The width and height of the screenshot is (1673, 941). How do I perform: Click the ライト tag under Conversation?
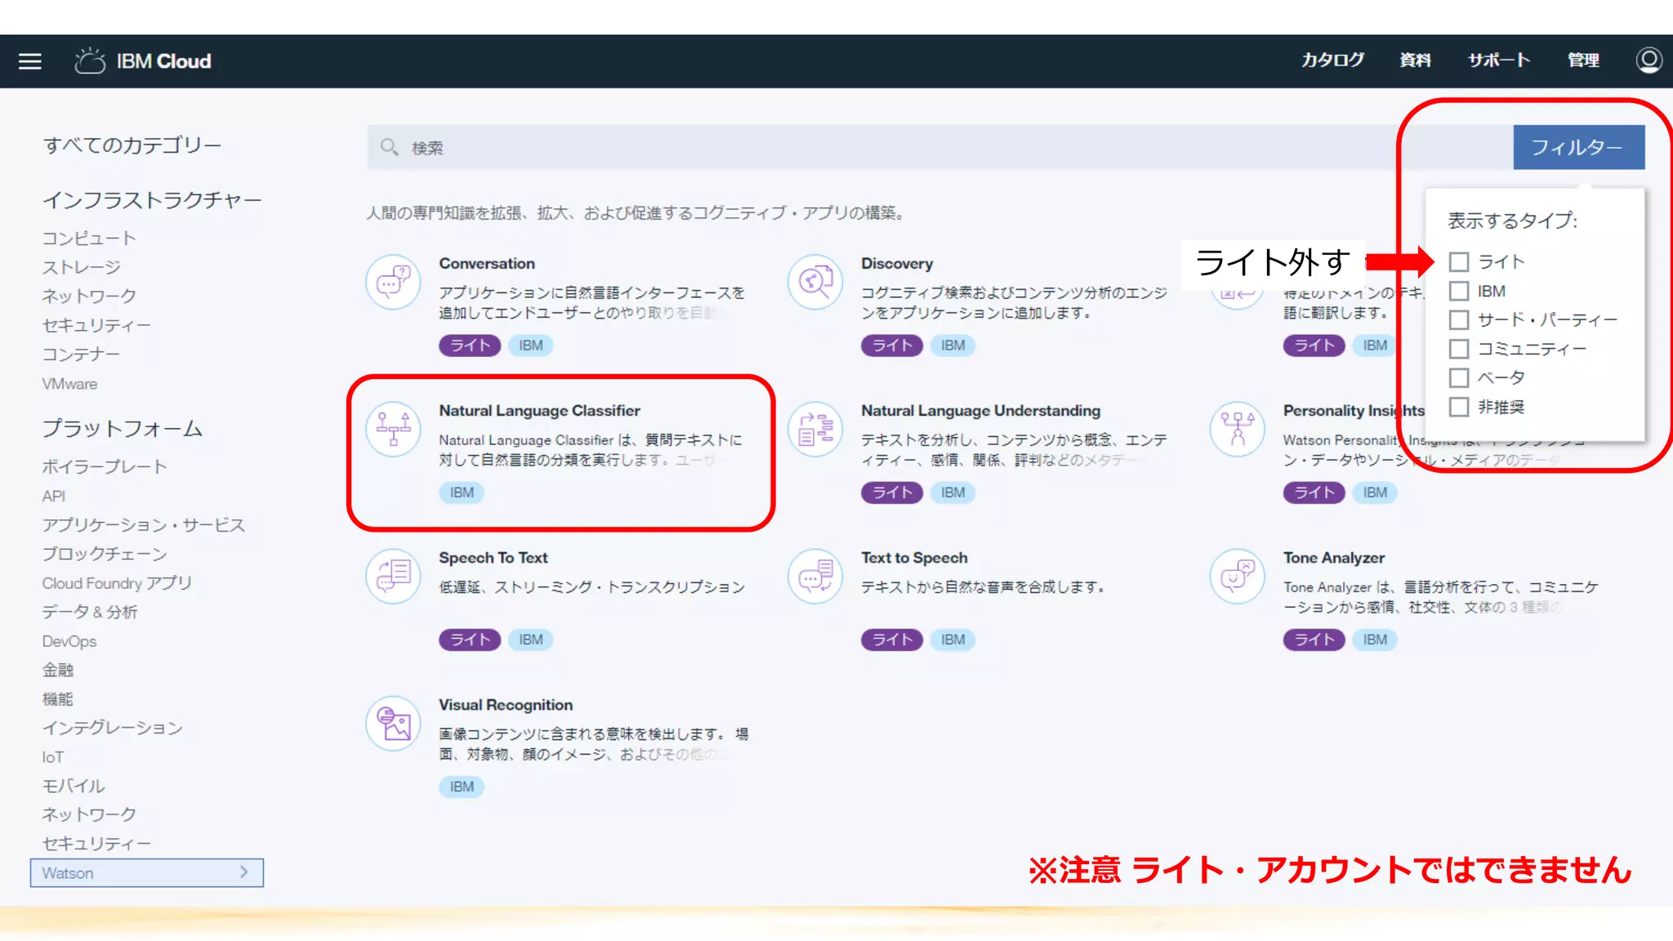pos(470,346)
